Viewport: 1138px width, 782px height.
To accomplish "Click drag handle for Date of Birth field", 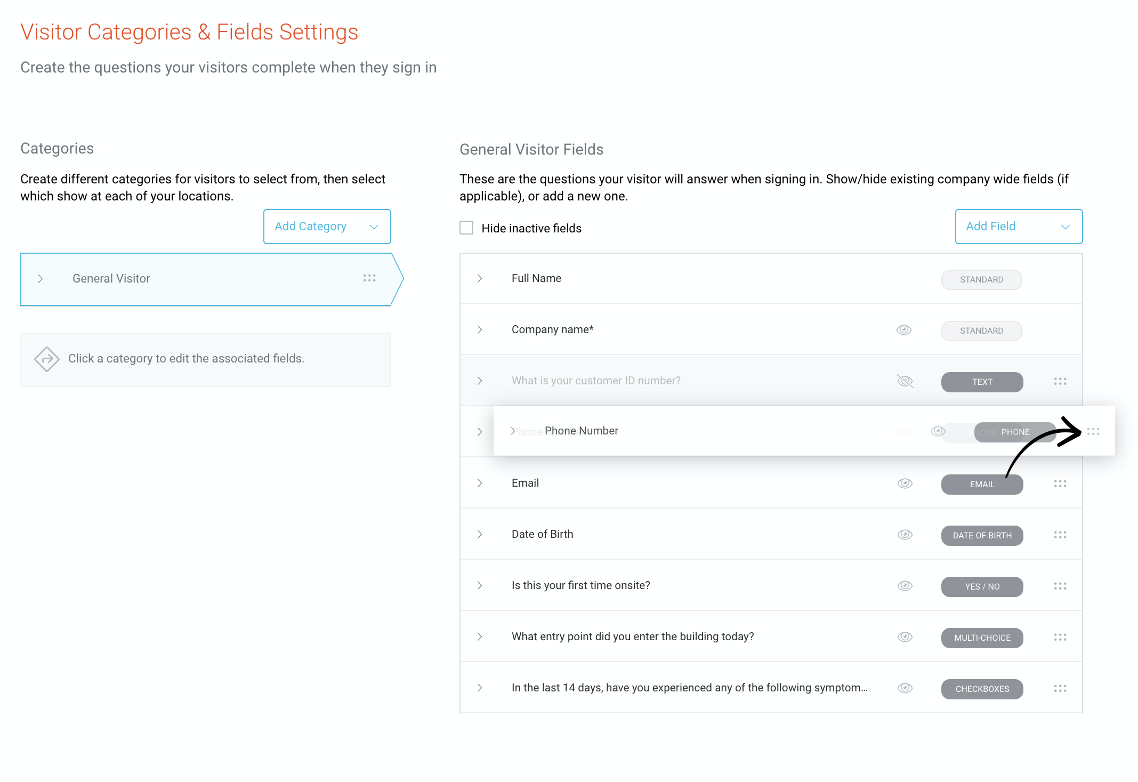I will [x=1060, y=535].
